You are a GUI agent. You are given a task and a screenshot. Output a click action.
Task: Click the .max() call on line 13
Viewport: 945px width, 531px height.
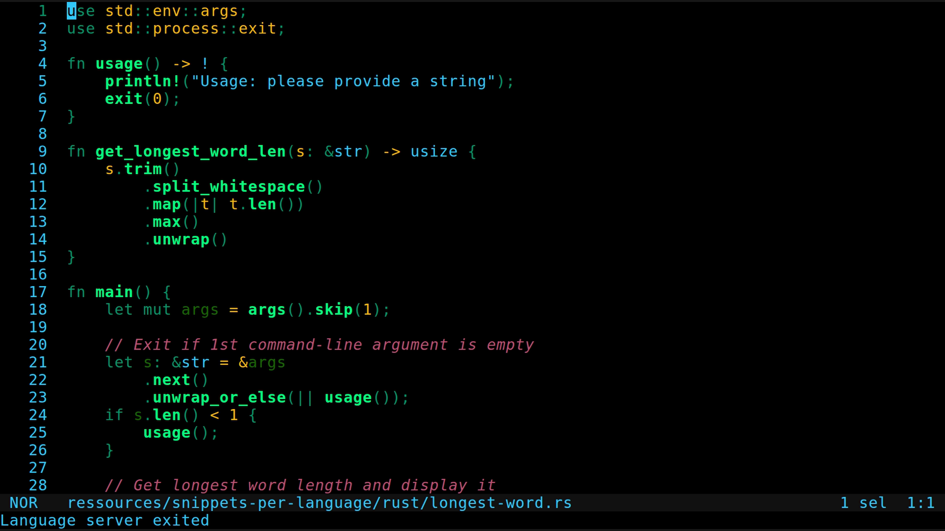coord(171,222)
